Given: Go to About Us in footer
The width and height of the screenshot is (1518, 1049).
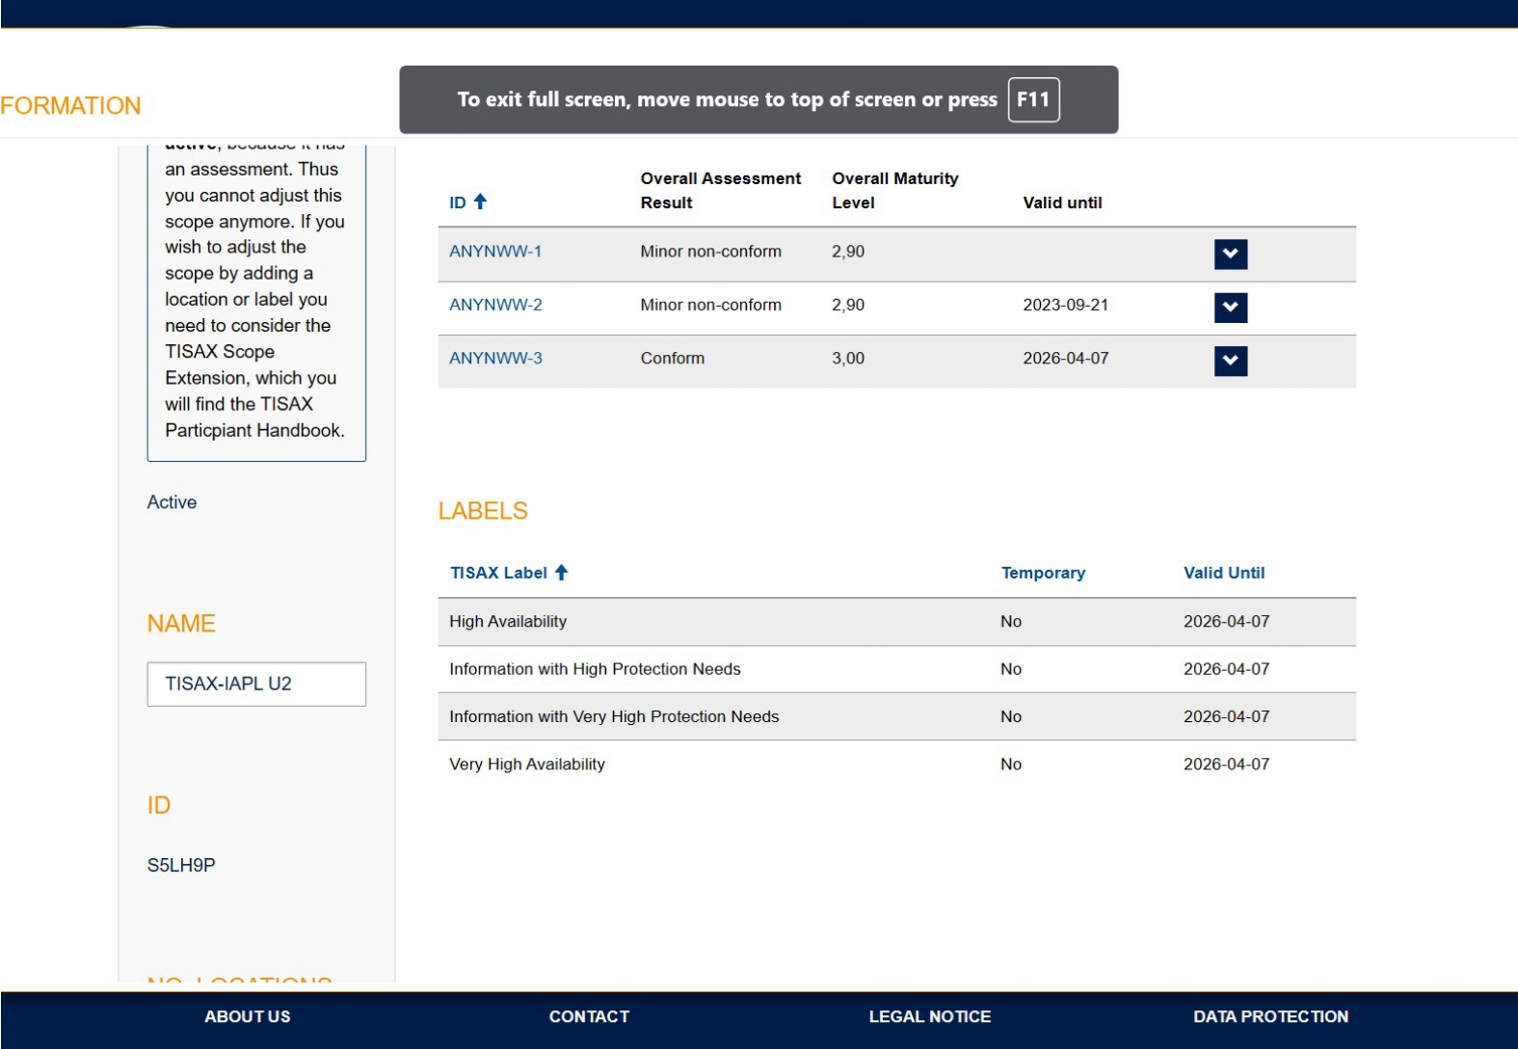Looking at the screenshot, I should point(247,1016).
